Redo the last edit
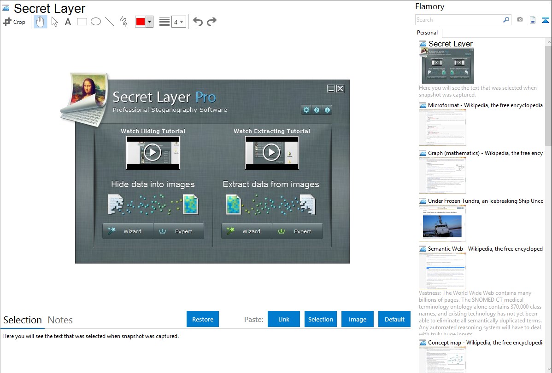The height and width of the screenshot is (373, 552). pyautogui.click(x=211, y=22)
